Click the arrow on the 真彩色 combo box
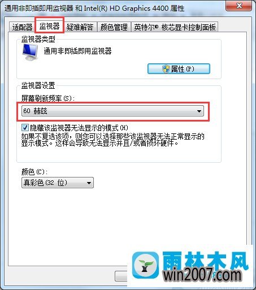Viewport: 256px width, 290px height. point(89,183)
